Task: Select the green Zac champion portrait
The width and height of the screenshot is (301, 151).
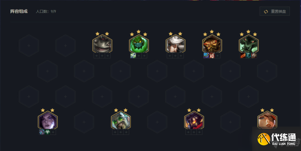Action: [139, 44]
